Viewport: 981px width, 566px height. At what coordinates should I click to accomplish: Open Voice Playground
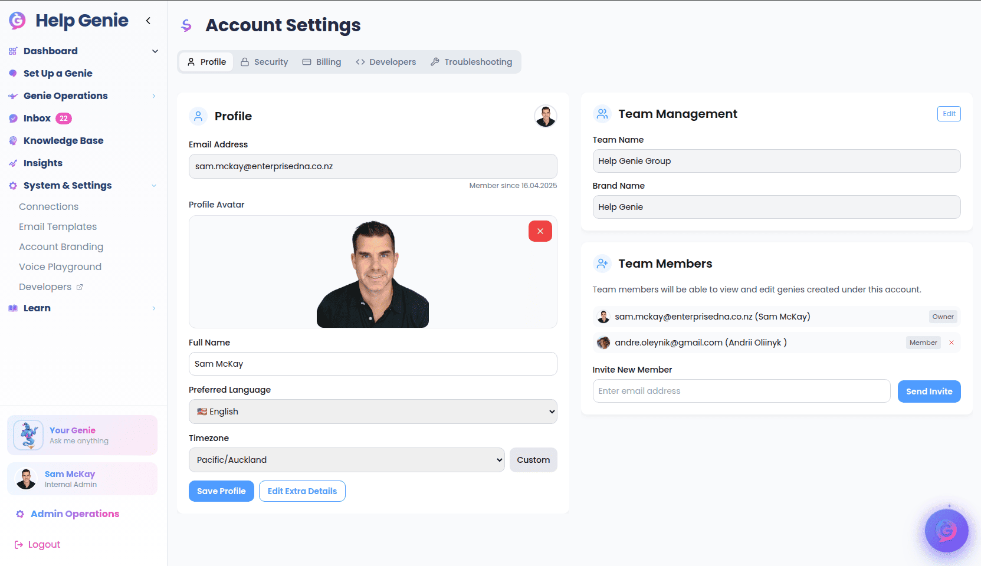click(60, 267)
